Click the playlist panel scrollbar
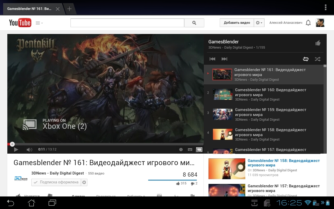The image size is (334, 209). [x=325, y=109]
